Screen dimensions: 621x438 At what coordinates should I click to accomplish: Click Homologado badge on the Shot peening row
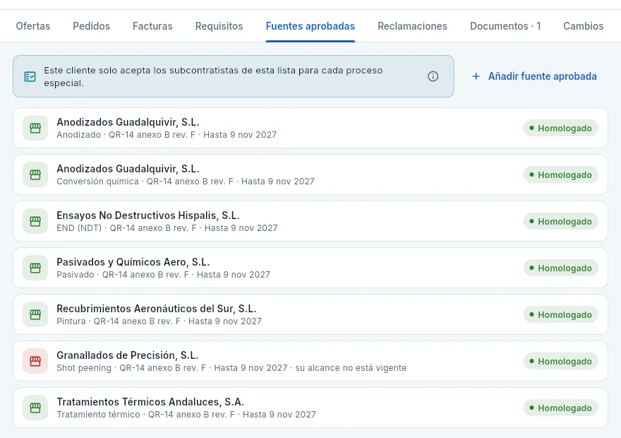560,361
